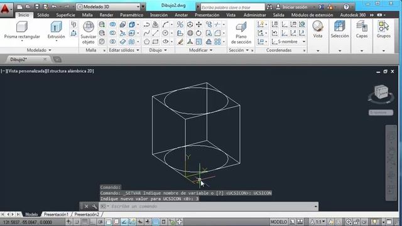Click the Vista personalizada viewport label
The width and height of the screenshot is (402, 226).
26,71
